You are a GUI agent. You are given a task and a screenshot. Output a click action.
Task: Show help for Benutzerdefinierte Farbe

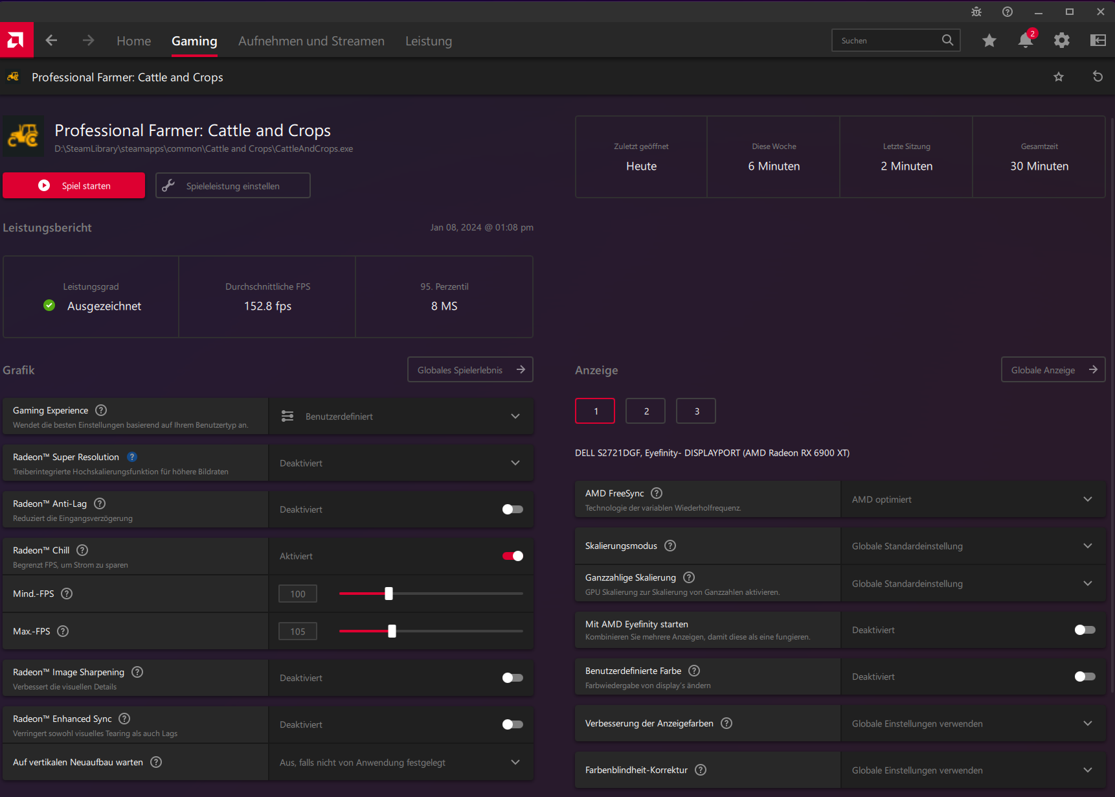(694, 671)
